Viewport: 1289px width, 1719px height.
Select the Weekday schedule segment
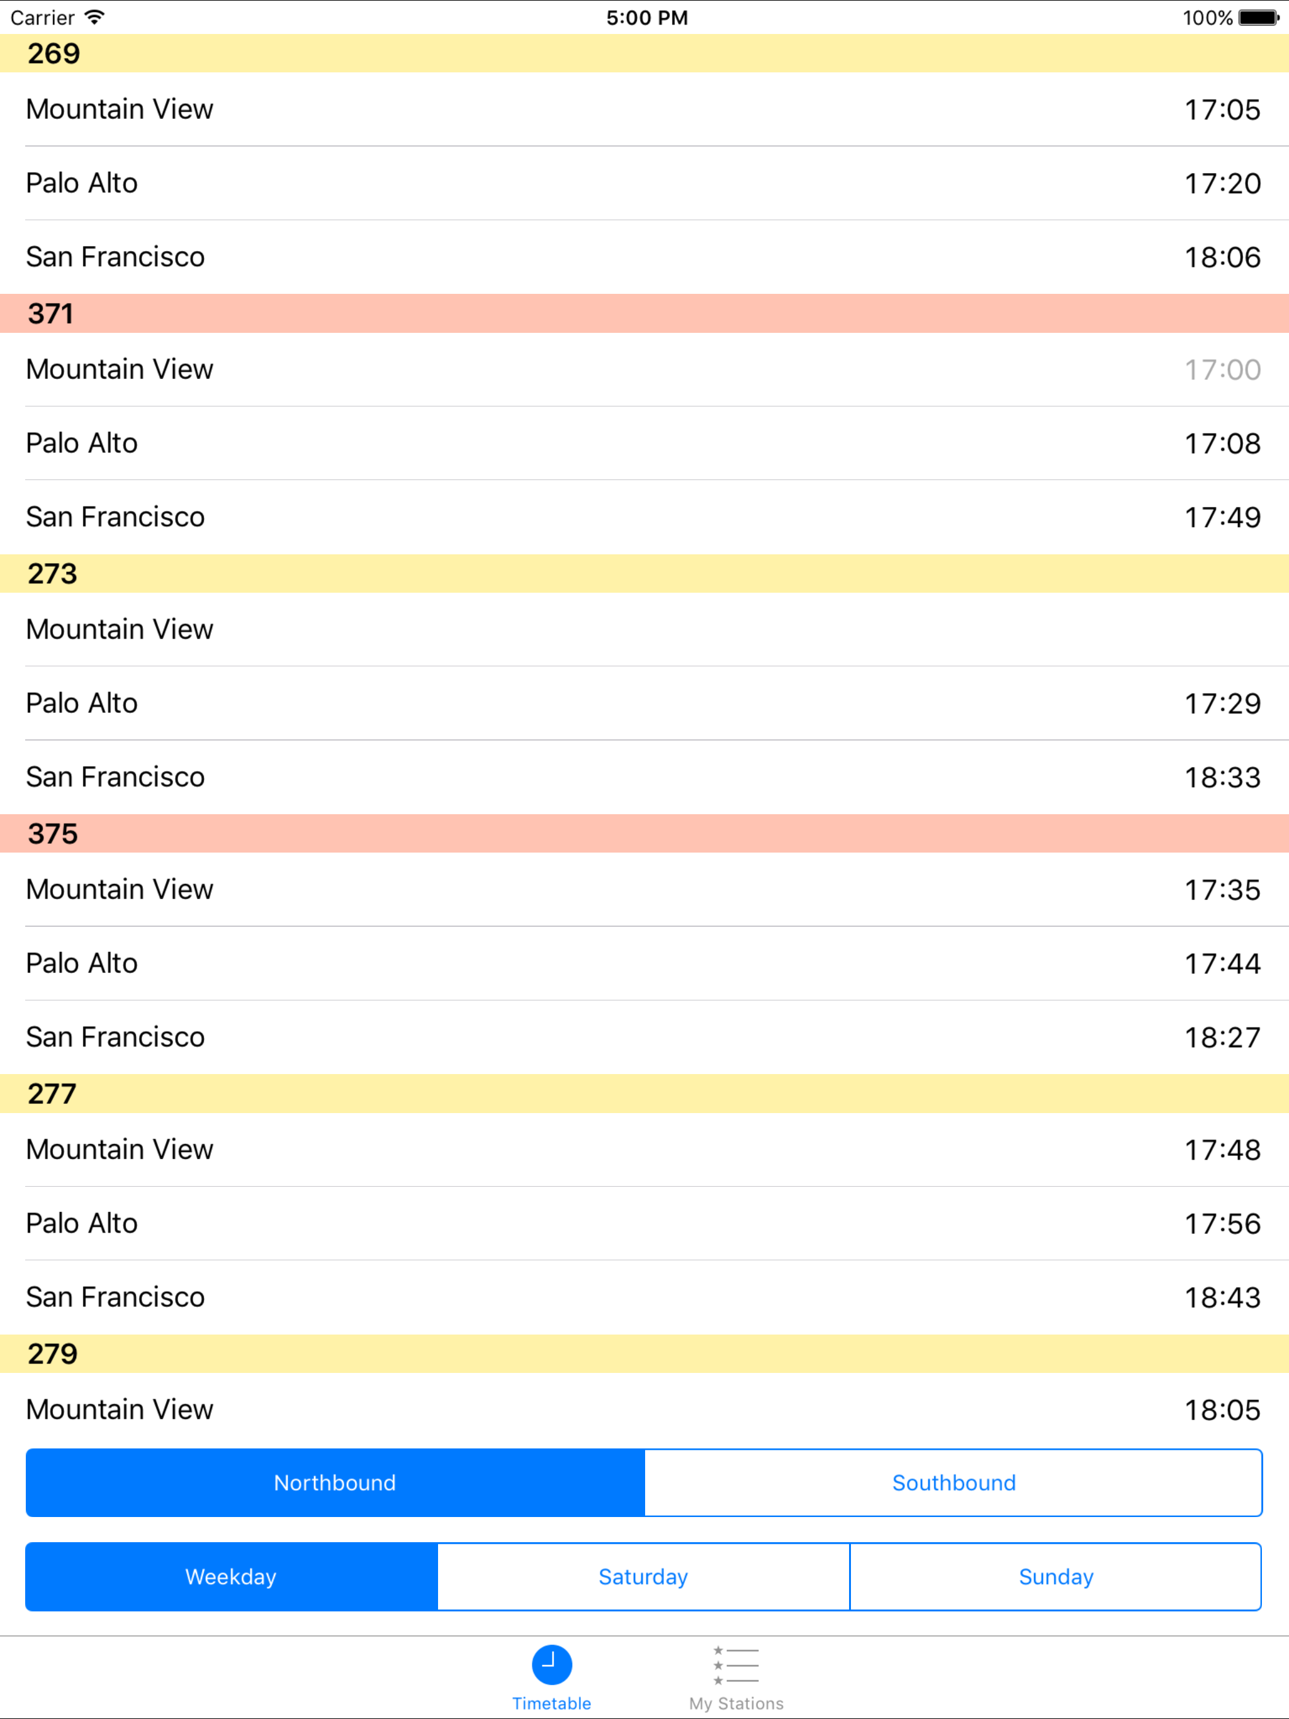pos(231,1576)
